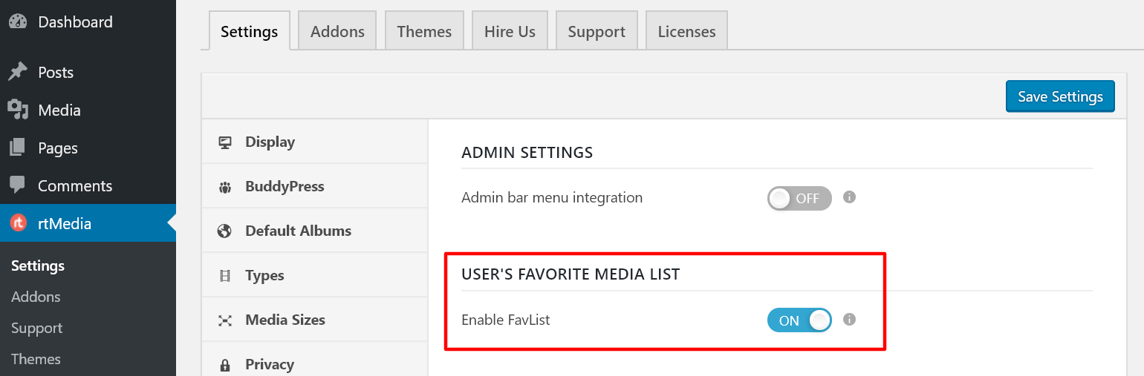Open the rtMedia Themes submenu link
The image size is (1144, 376).
coord(36,359)
